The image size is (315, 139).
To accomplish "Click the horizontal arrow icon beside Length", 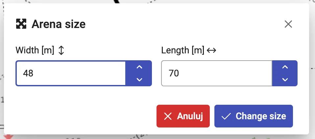I will (211, 50).
